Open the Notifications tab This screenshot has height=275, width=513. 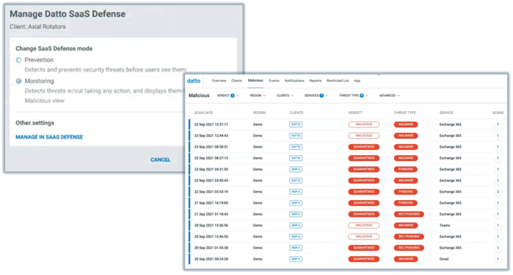pyautogui.click(x=294, y=81)
